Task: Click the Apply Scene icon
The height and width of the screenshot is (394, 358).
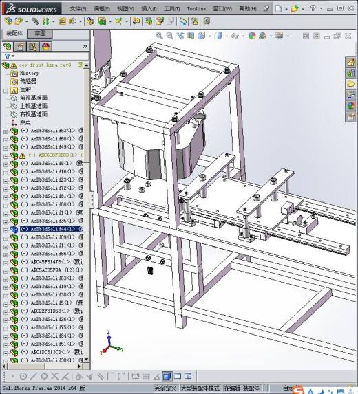Action: (263, 36)
